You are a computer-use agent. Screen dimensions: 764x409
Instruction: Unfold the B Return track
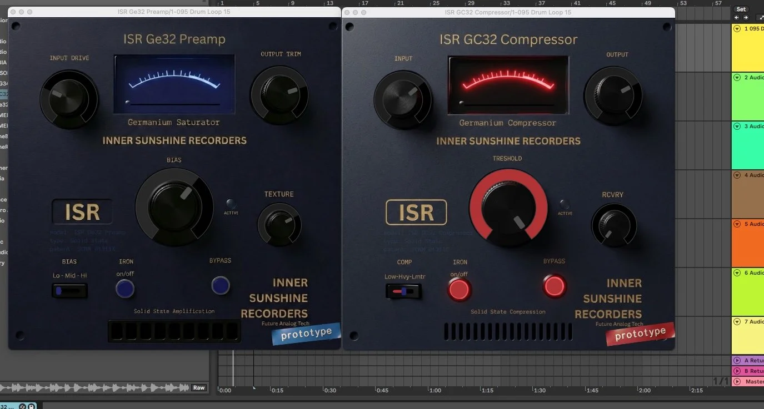click(x=737, y=371)
